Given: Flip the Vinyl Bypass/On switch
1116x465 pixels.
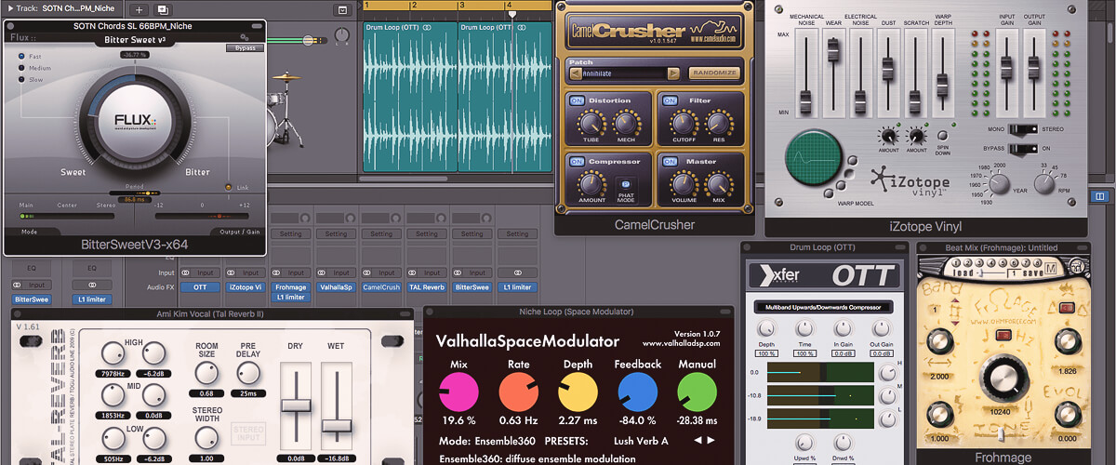Looking at the screenshot, I should point(1025,148).
